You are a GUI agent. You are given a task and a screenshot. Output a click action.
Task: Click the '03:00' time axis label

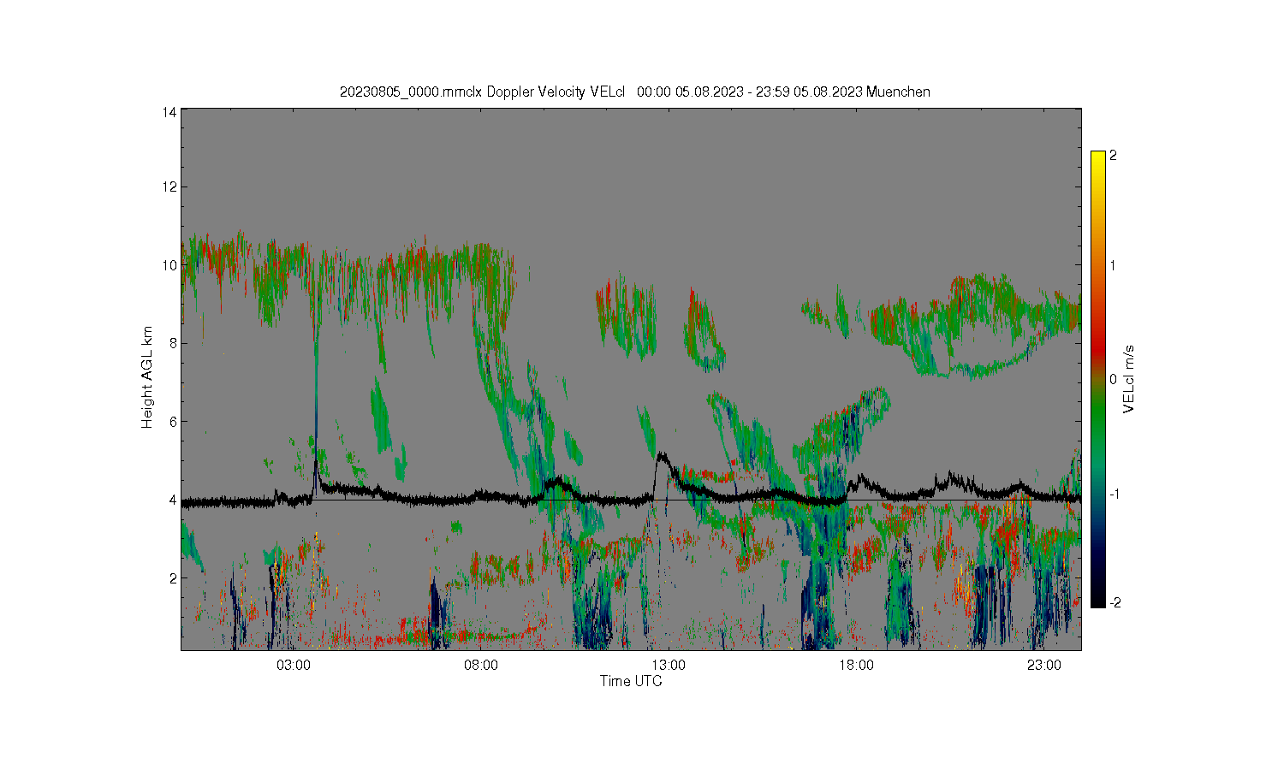pos(294,665)
